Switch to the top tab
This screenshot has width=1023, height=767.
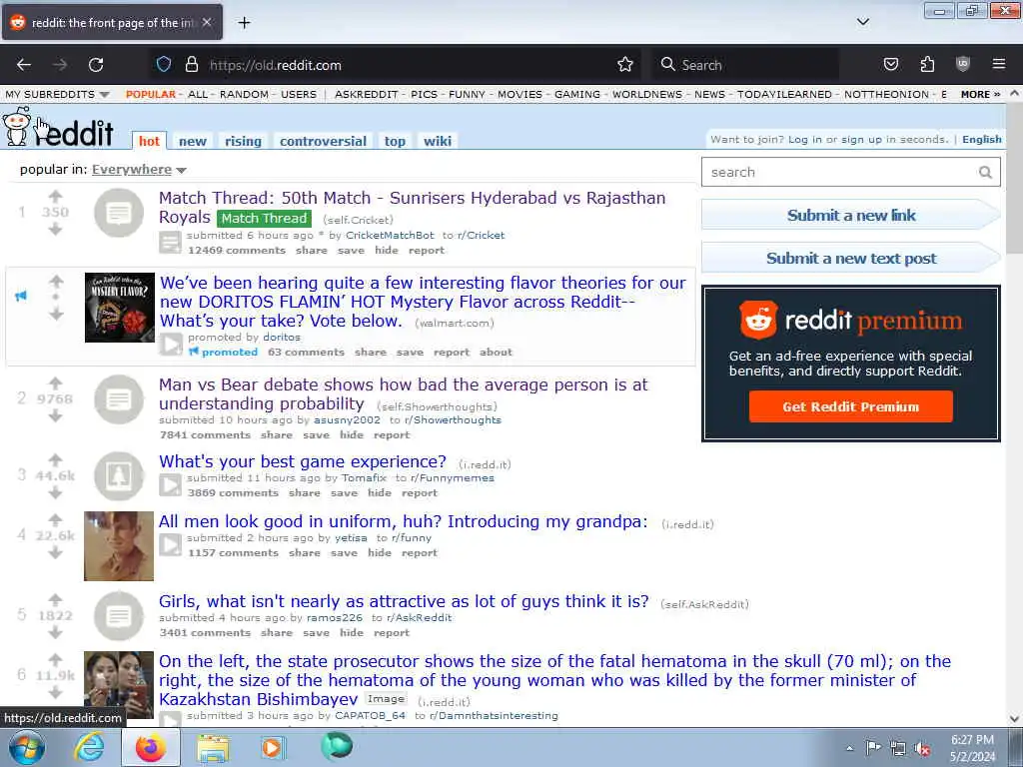(x=395, y=141)
